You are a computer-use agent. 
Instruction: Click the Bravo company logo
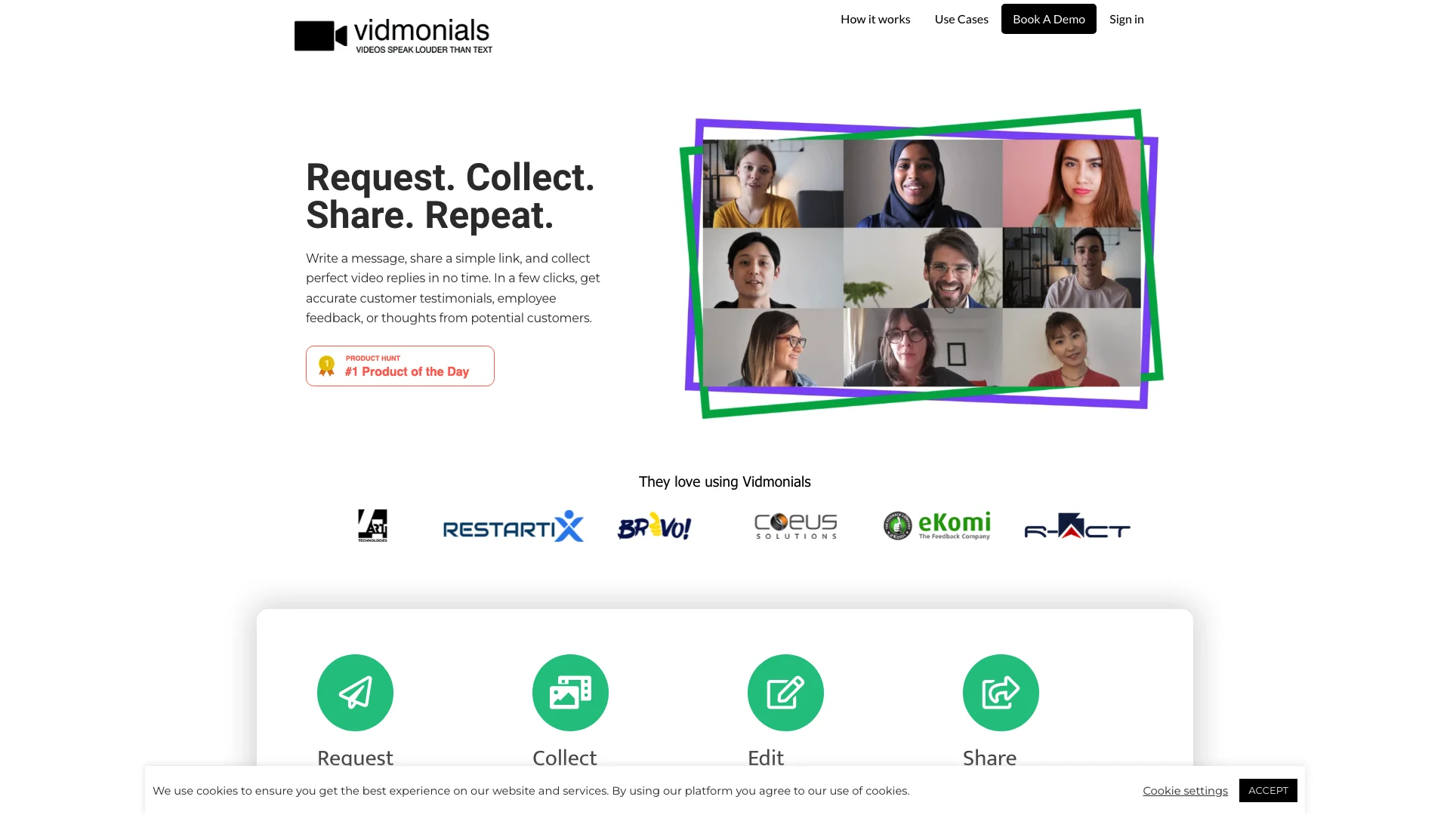(654, 525)
